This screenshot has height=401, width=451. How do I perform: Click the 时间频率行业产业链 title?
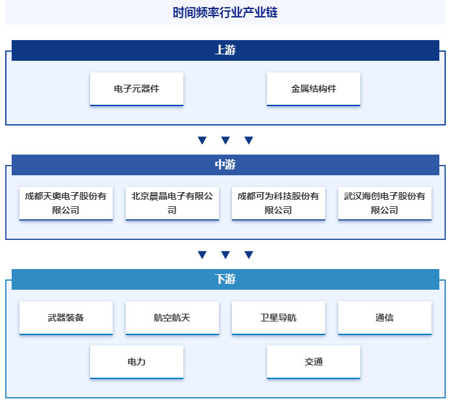pyautogui.click(x=225, y=13)
